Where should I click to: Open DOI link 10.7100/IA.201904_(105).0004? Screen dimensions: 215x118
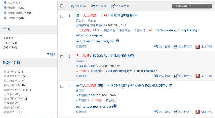click(95, 107)
